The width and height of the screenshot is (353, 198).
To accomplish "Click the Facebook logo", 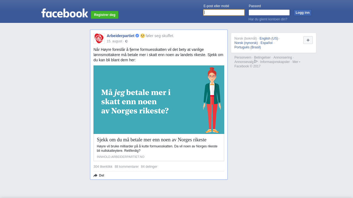I will tap(65, 13).
